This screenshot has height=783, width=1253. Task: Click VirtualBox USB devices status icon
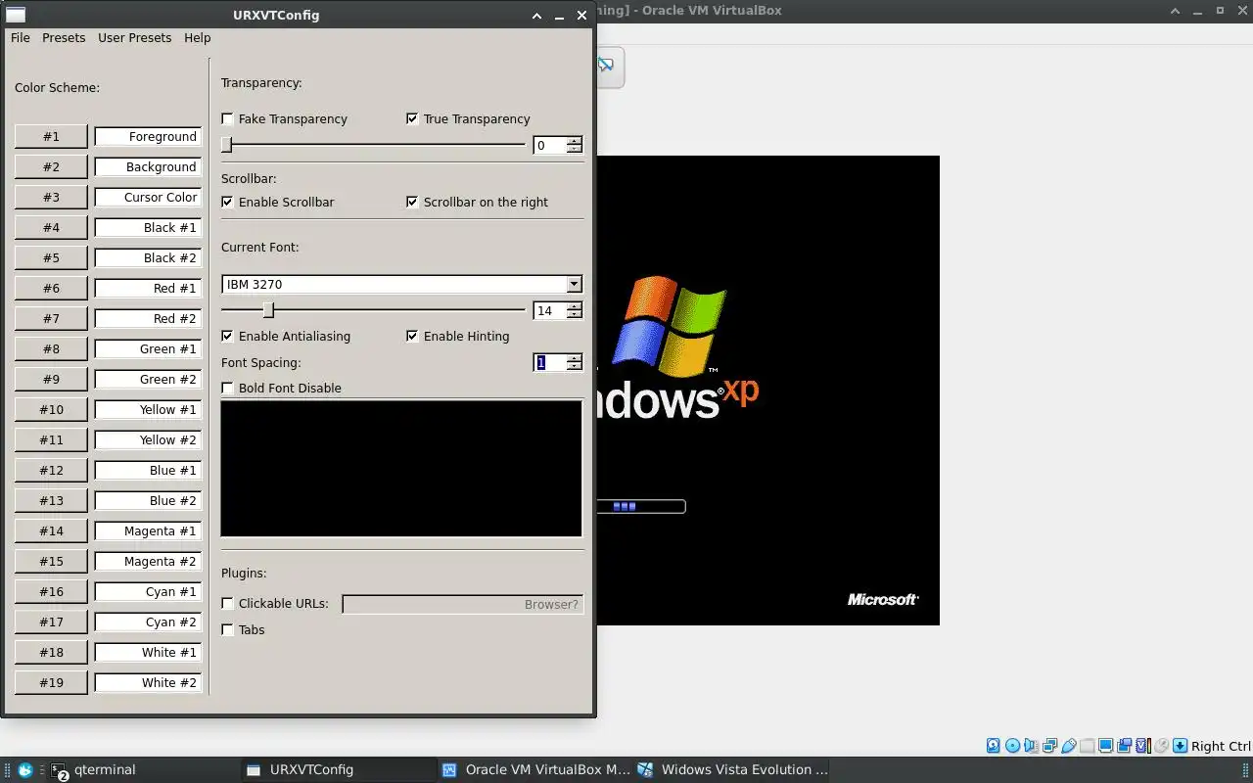point(1069,746)
